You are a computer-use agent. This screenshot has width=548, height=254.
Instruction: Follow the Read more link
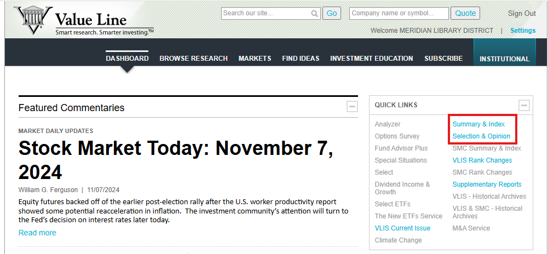[37, 233]
